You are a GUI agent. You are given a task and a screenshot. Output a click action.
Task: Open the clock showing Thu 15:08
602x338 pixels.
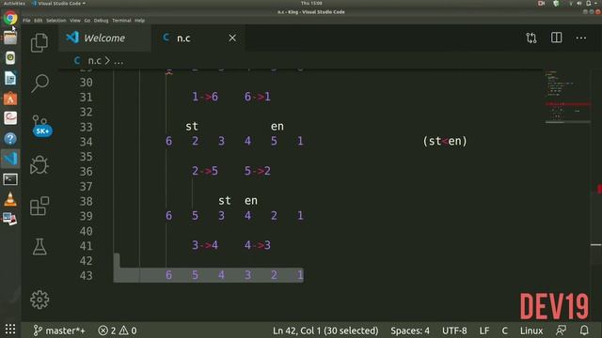click(x=311, y=3)
